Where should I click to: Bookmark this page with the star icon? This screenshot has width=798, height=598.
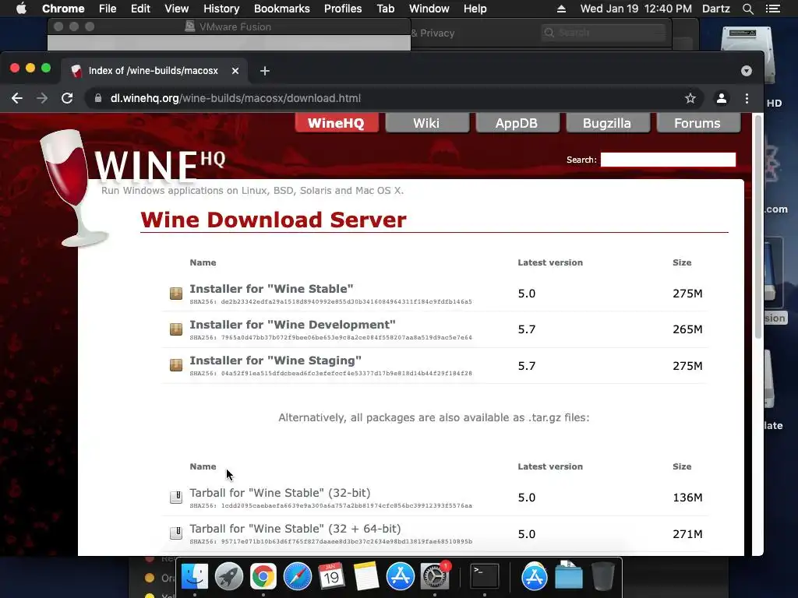690,98
